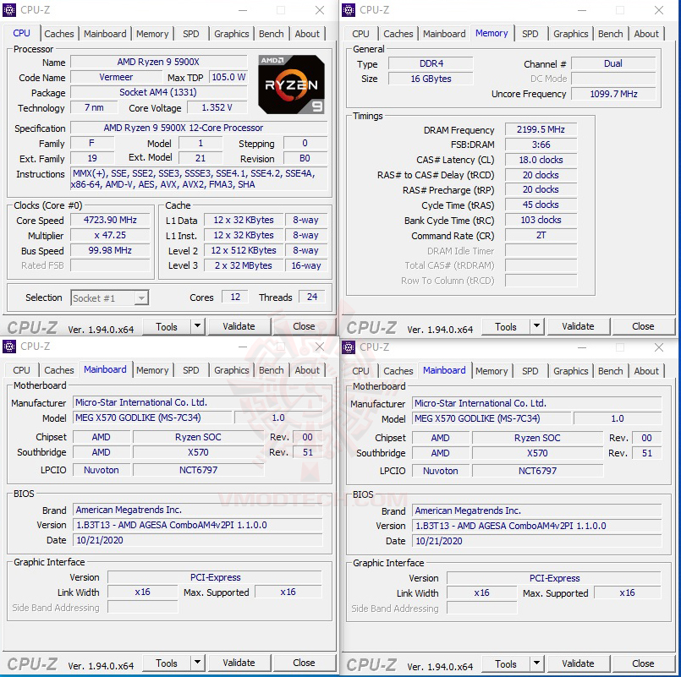681x677 pixels.
Task: Click Tools button in bottom-right Mainboard window
Action: 506,664
